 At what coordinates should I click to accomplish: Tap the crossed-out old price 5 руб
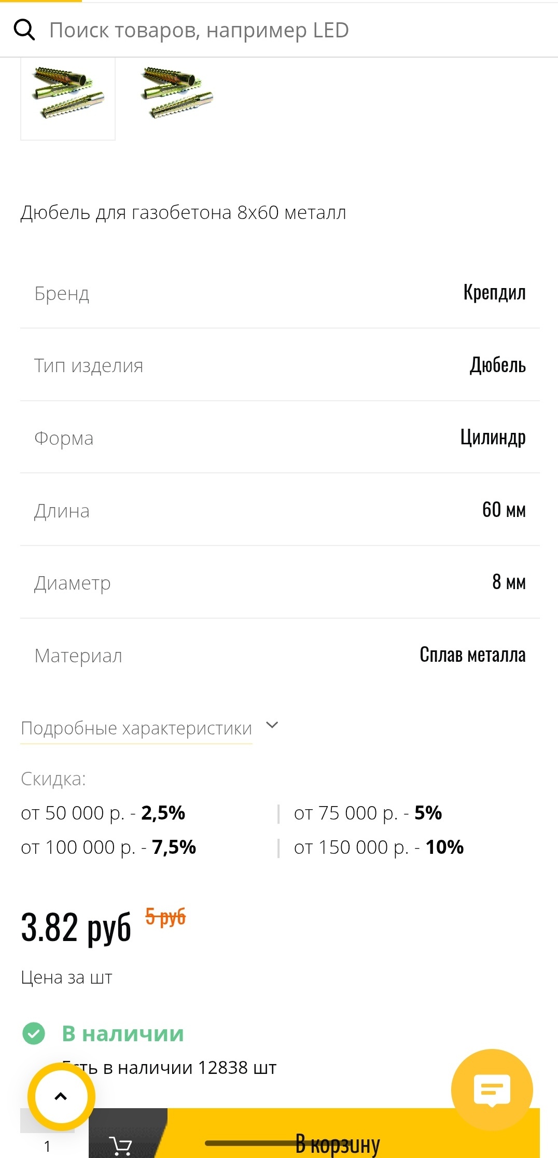[165, 917]
